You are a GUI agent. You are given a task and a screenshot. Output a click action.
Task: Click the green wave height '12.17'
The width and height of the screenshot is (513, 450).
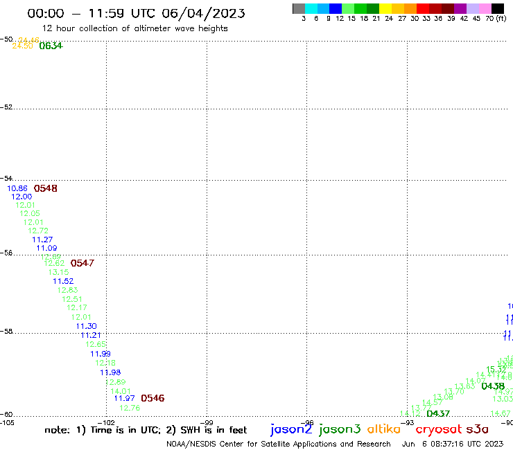[77, 307]
